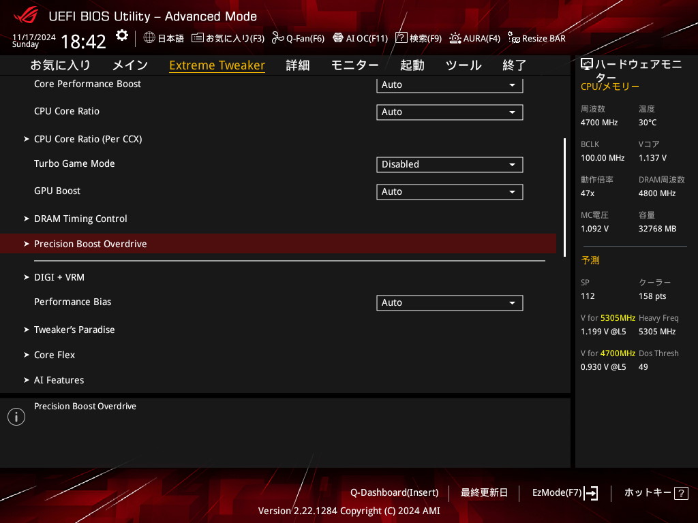Open Q-Fan(F6) fan control icon
Screen dimensions: 698x523
pyautogui.click(x=278, y=38)
